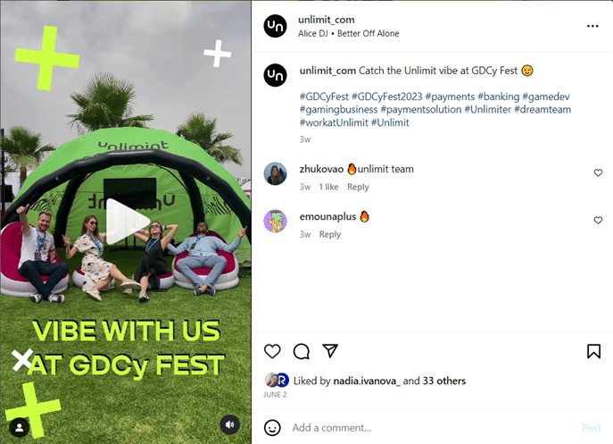Open the three-dots more options menu

click(x=592, y=26)
